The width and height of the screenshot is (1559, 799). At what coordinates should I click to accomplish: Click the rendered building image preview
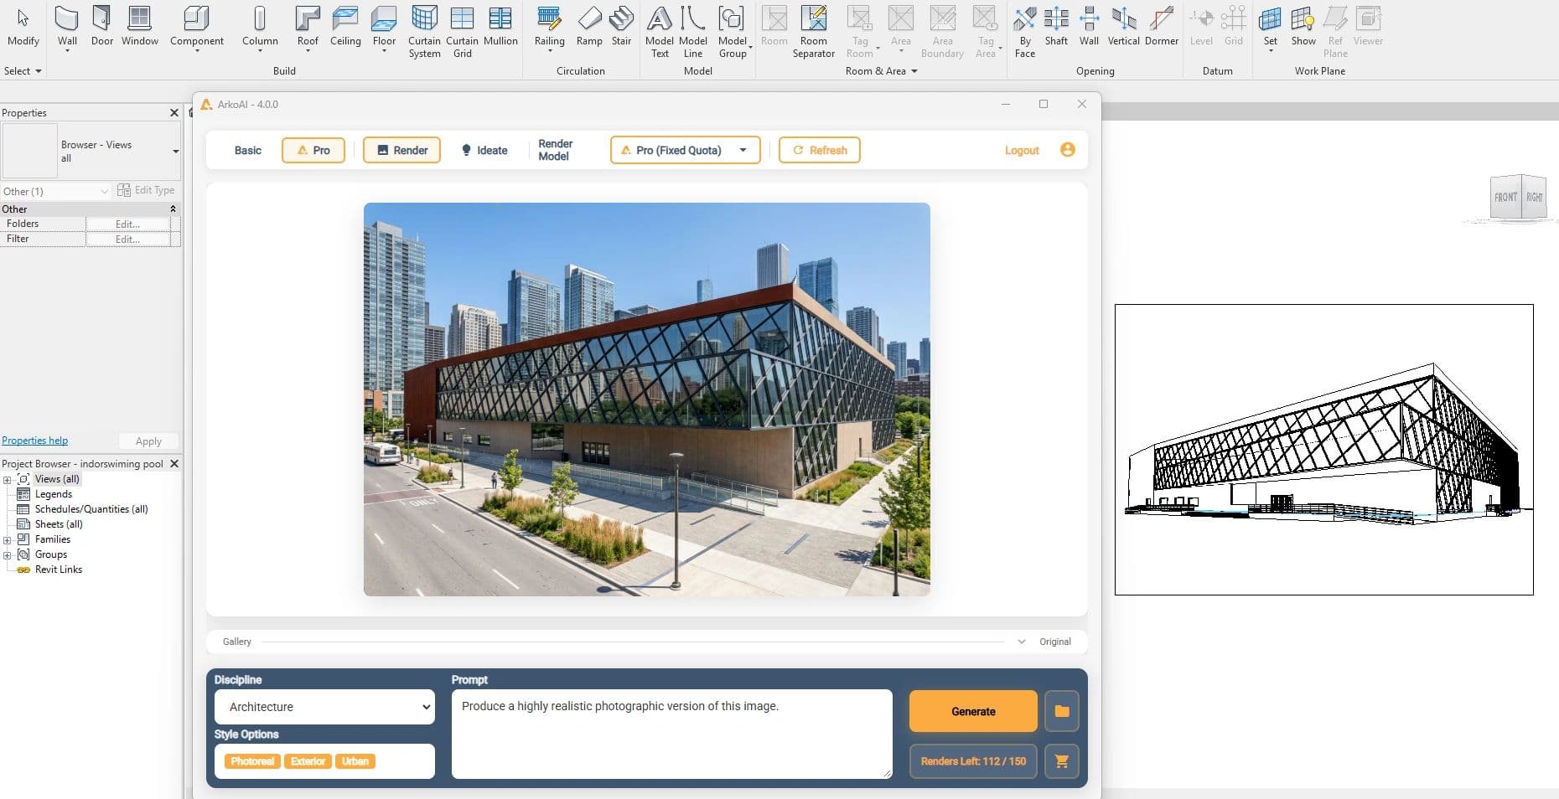point(646,399)
